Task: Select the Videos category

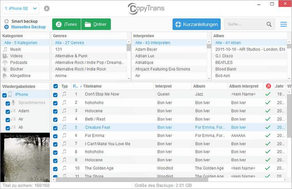Action: coord(25,56)
